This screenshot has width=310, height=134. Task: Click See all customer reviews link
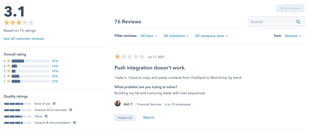(x=24, y=38)
